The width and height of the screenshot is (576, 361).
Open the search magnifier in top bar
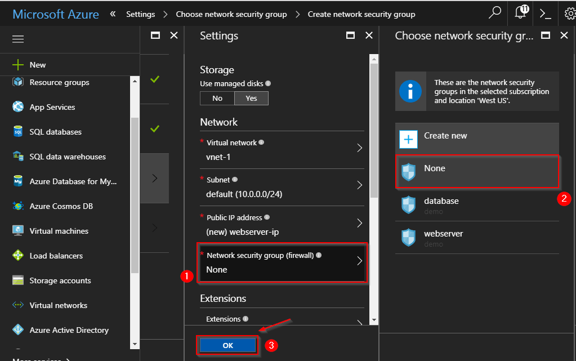[495, 13]
